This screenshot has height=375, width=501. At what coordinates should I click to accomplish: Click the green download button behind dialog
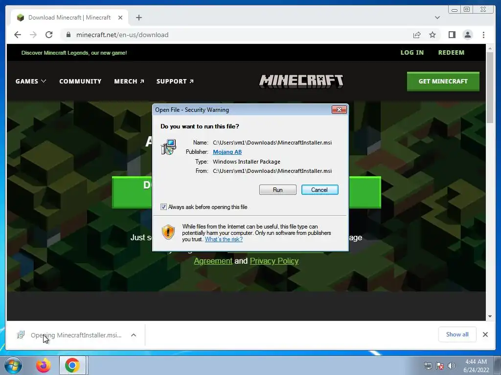tap(132, 192)
